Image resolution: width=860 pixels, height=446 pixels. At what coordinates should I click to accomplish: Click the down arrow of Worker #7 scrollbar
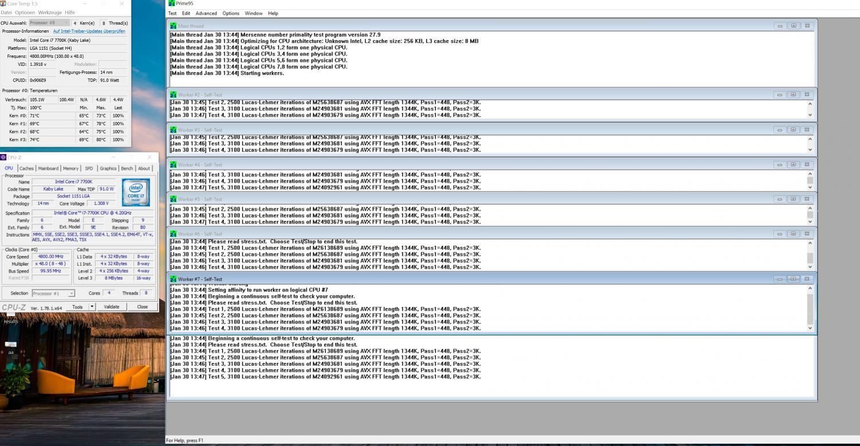[x=810, y=329]
